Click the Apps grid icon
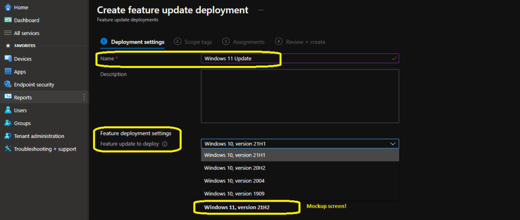520x220 pixels. [x=8, y=71]
